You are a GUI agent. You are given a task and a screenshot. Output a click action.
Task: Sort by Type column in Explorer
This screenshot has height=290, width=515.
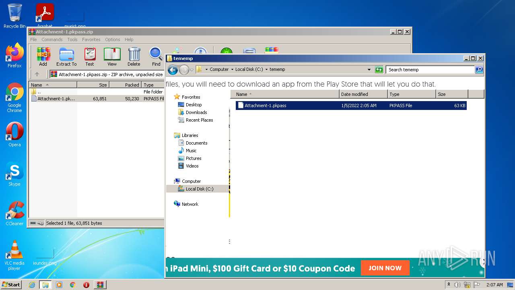[412, 94]
